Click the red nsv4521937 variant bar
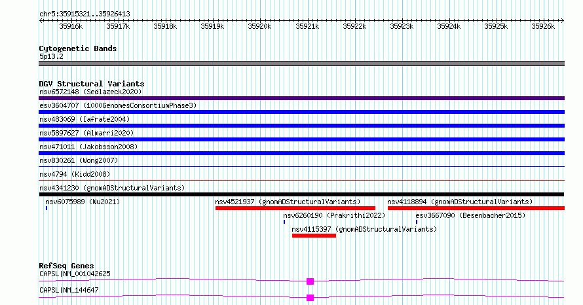The image size is (583, 305). tap(295, 208)
